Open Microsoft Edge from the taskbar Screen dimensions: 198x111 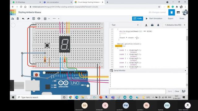tap(77, 97)
